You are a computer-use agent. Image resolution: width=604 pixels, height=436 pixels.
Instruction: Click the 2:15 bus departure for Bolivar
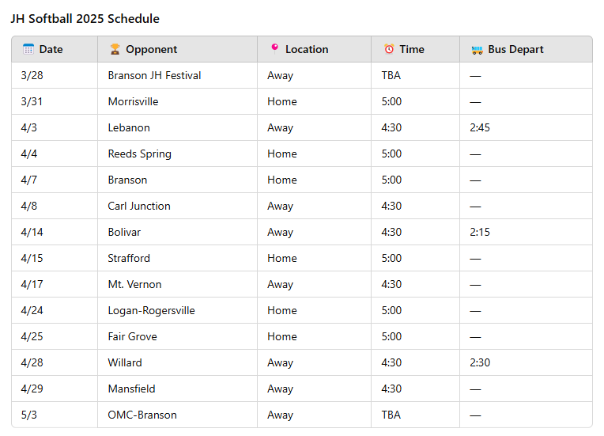pyautogui.click(x=480, y=232)
